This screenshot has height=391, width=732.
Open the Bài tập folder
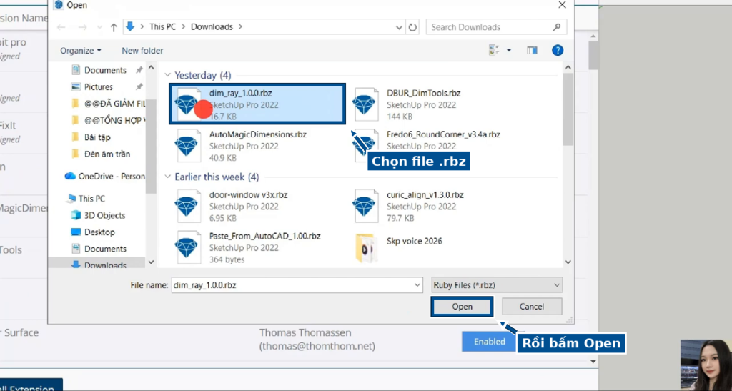click(91, 137)
